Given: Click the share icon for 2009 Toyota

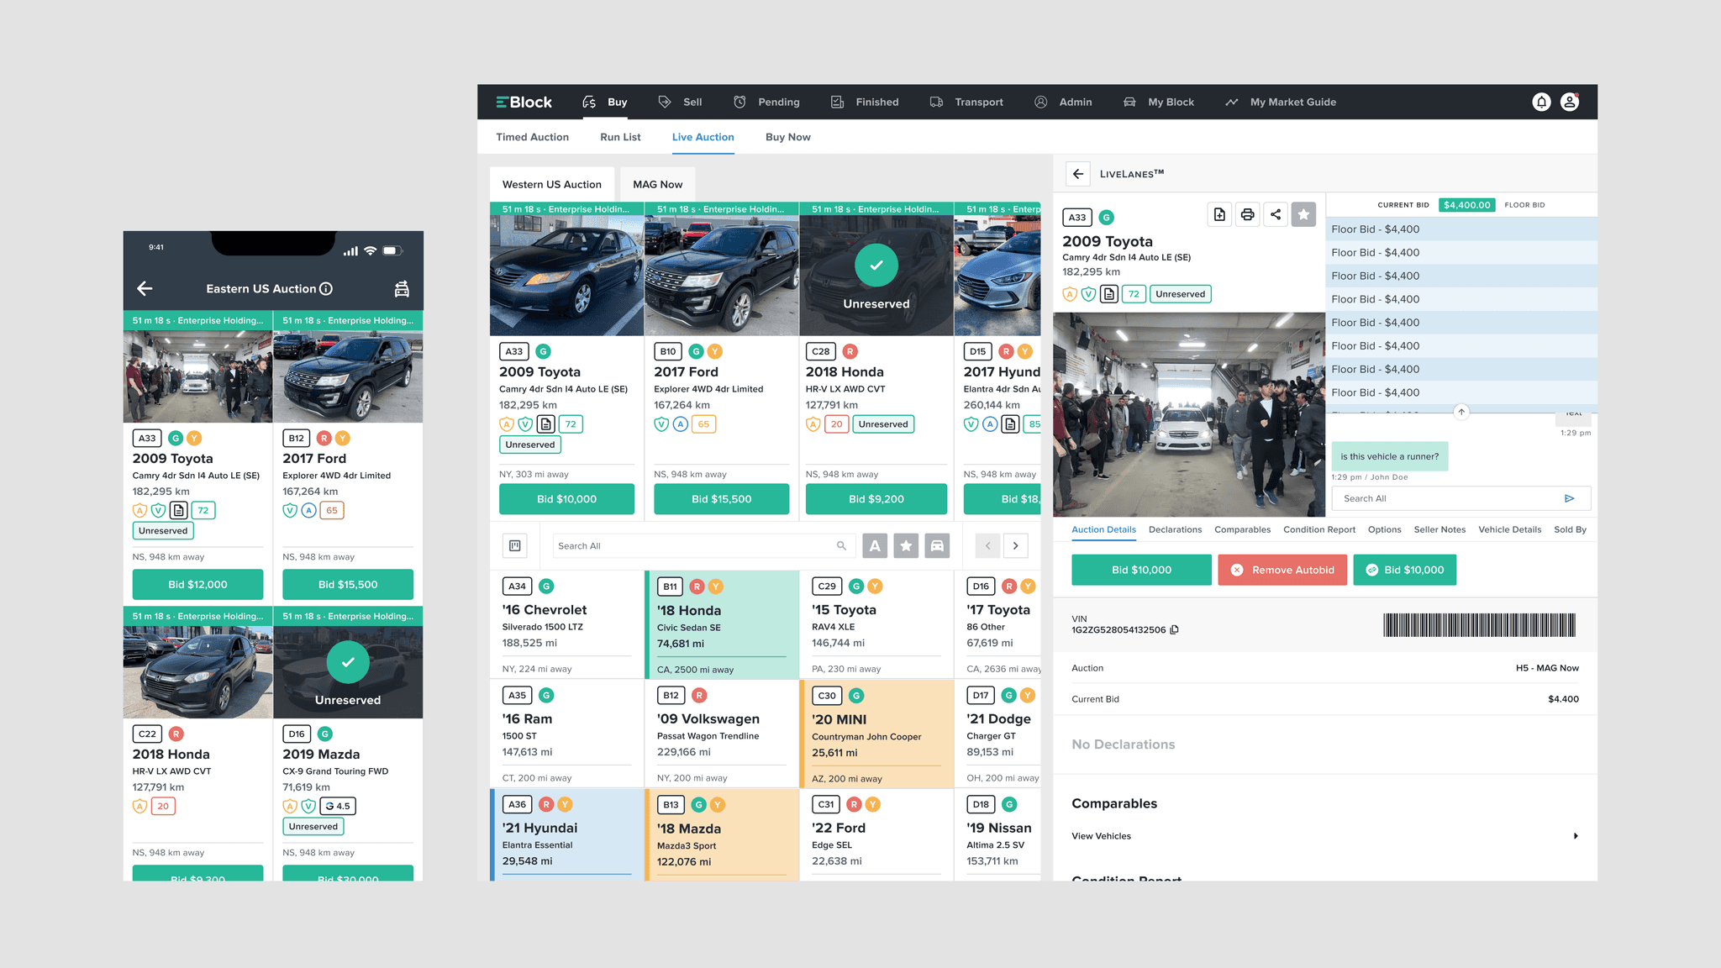Looking at the screenshot, I should (1276, 215).
